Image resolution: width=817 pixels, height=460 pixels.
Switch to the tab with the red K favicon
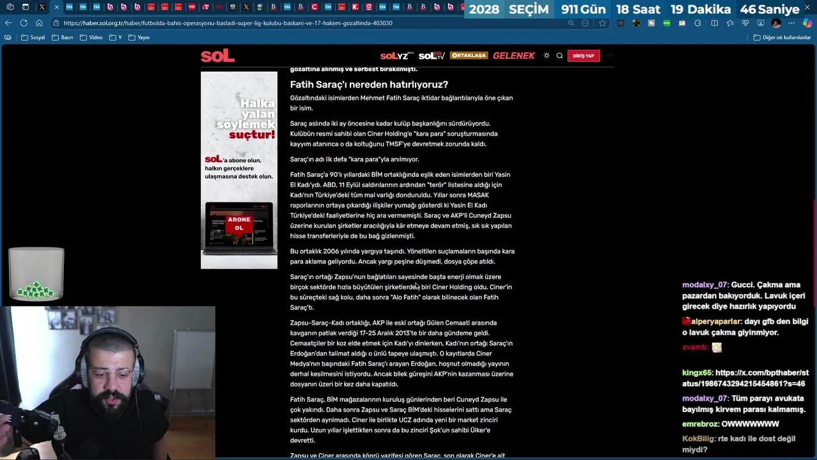355,7
